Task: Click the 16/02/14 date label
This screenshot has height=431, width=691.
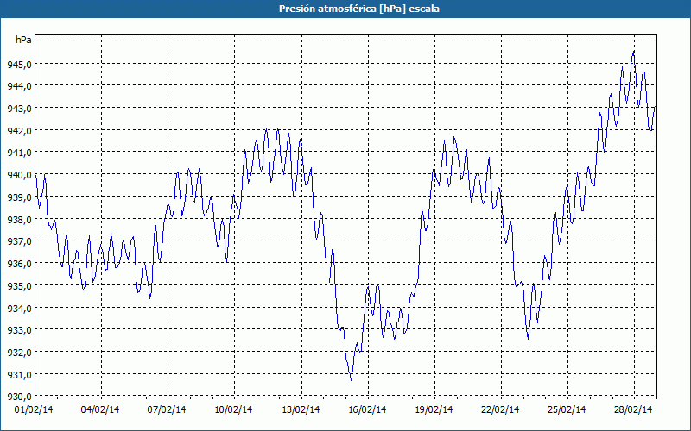Action: coord(367,410)
